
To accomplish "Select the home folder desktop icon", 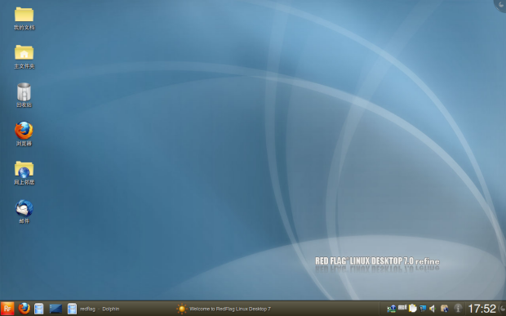I will 24,57.
